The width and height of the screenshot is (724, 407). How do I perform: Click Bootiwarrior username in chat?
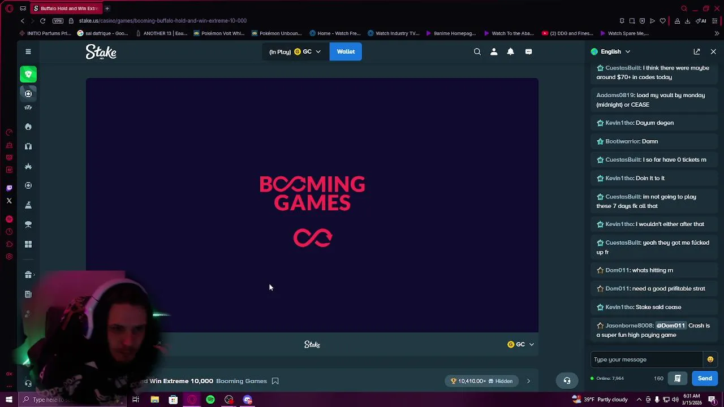coord(622,141)
